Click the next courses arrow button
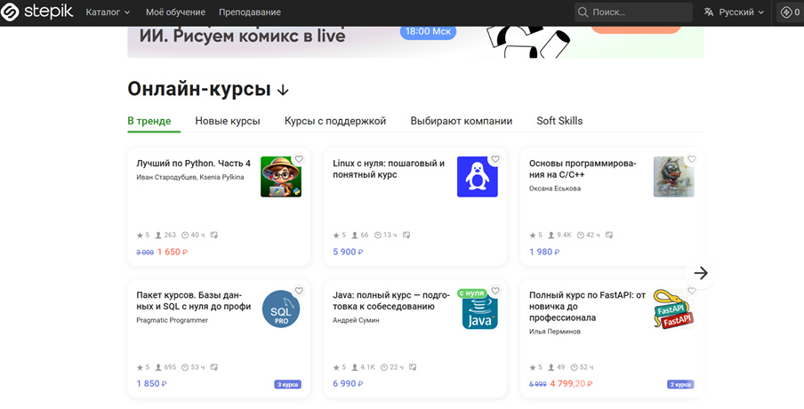The height and width of the screenshot is (409, 804). pyautogui.click(x=701, y=273)
